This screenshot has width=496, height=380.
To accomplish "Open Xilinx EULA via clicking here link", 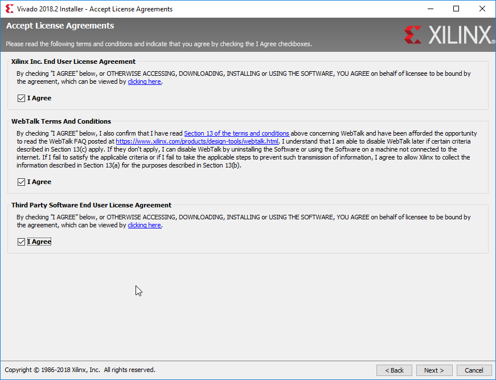I will click(144, 81).
